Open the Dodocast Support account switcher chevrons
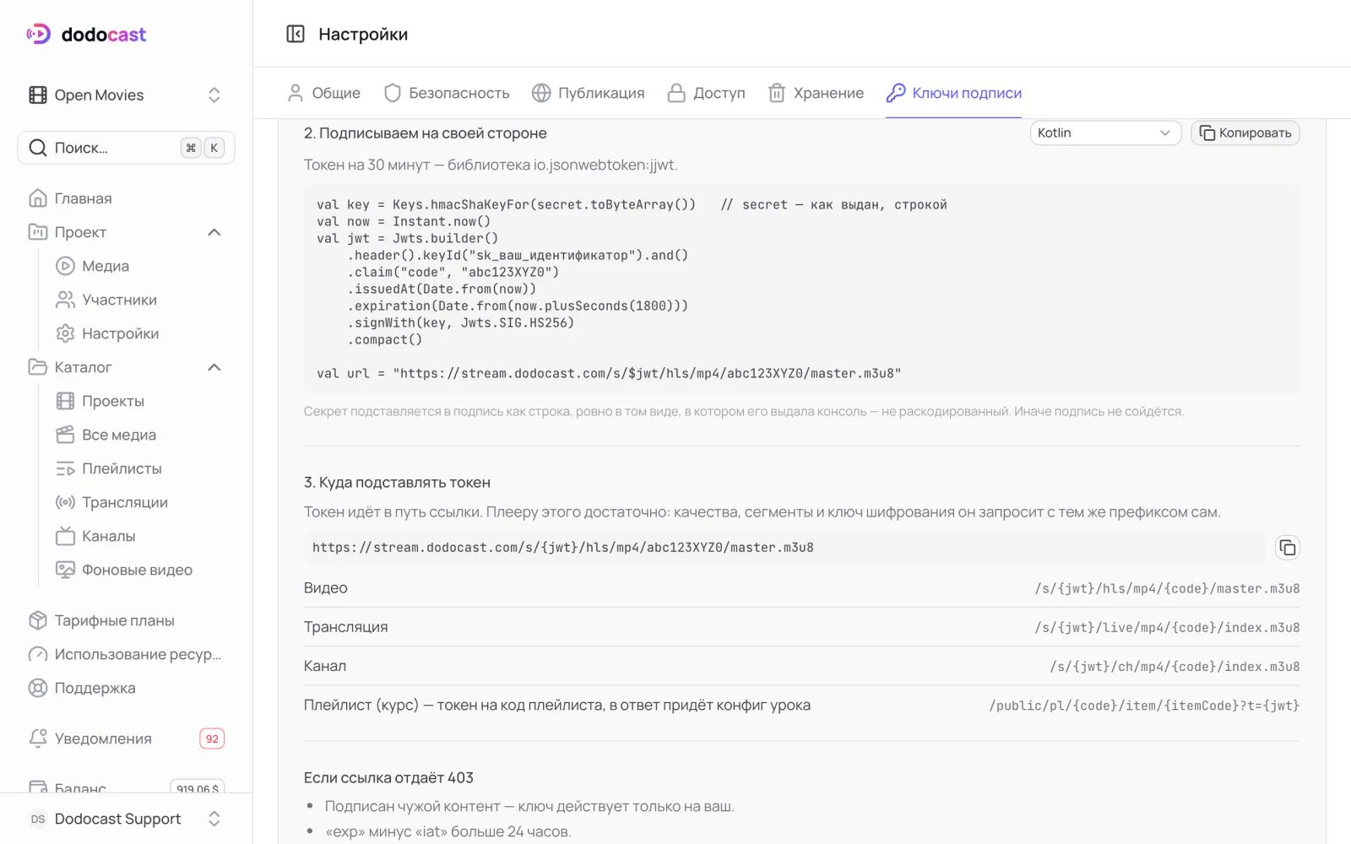The width and height of the screenshot is (1351, 844). coord(214,819)
